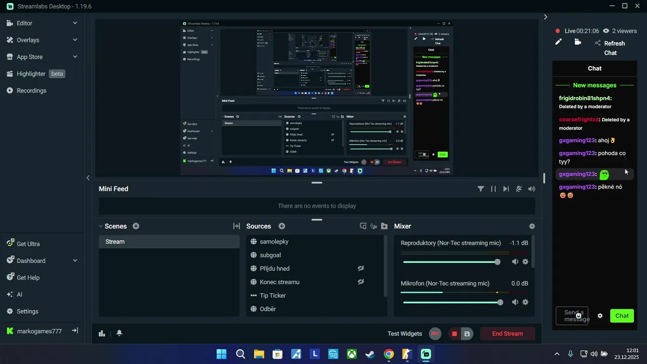Open Recordings in the sidebar
Viewport: 647px width, 364px height.
(x=31, y=90)
